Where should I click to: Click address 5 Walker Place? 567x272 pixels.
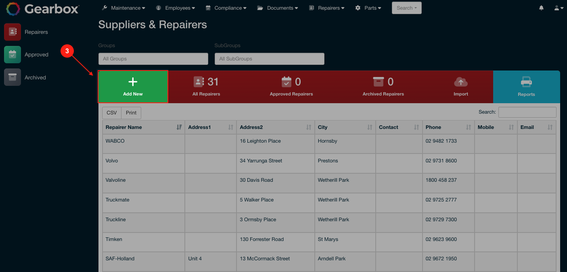257,200
